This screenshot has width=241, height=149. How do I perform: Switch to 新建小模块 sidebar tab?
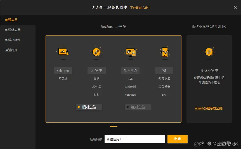18,40
